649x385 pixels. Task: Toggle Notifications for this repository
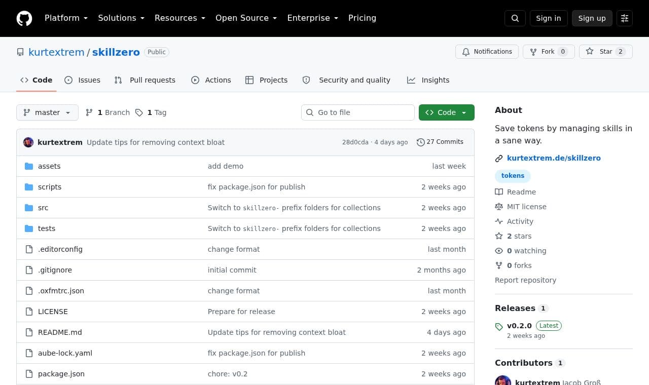coord(487,52)
